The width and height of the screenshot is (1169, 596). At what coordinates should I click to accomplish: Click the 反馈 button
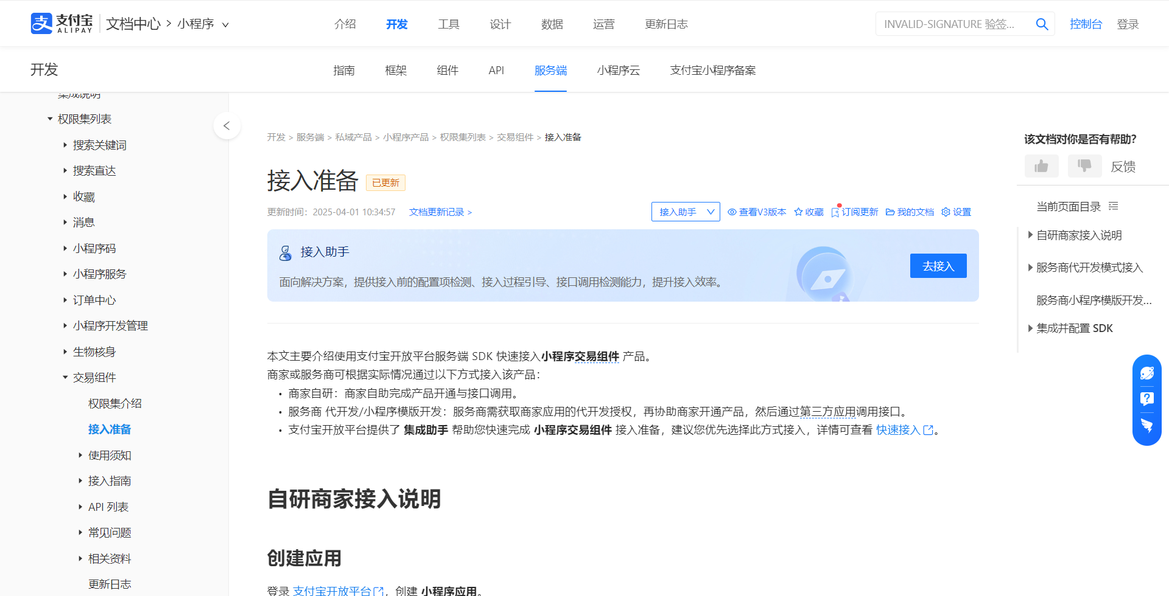coord(1123,167)
